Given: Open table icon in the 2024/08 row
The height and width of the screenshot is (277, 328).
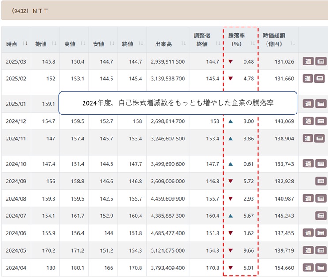Looking at the screenshot, I should (320, 198).
